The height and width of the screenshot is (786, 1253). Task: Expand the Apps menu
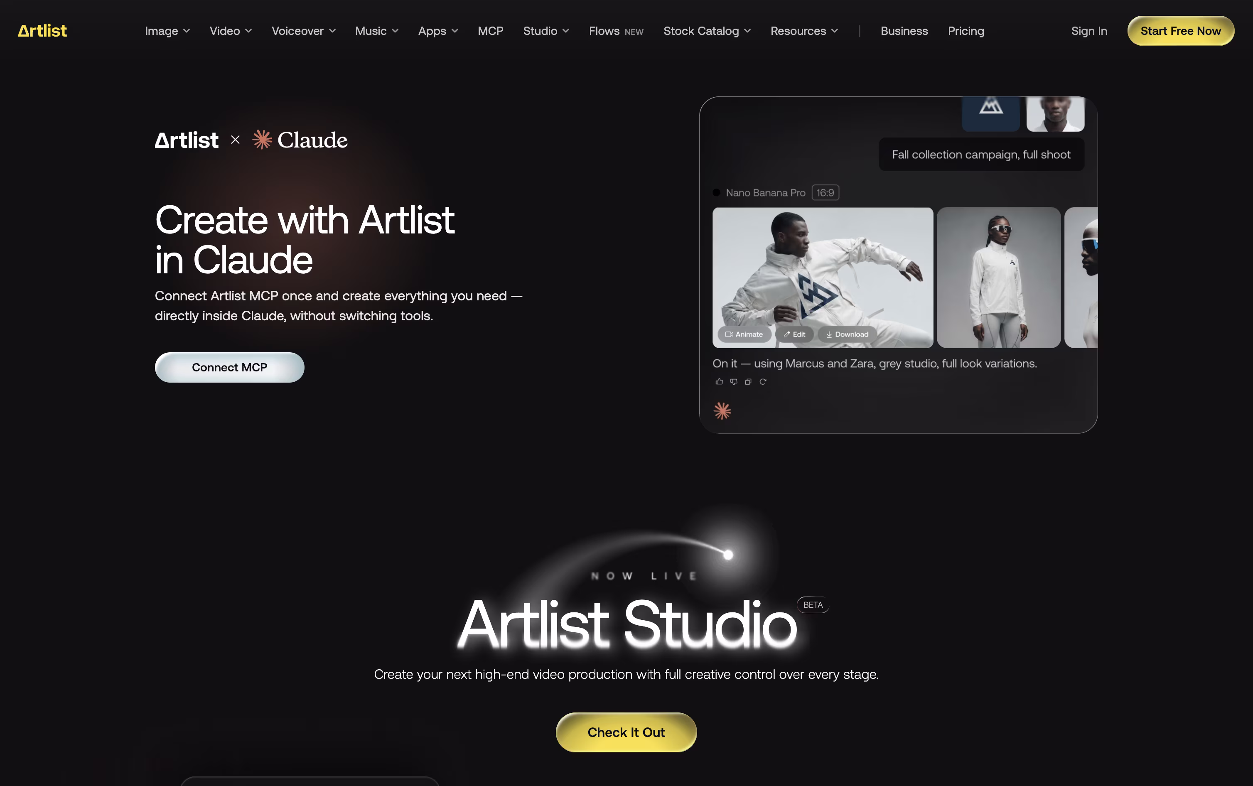coord(438,31)
